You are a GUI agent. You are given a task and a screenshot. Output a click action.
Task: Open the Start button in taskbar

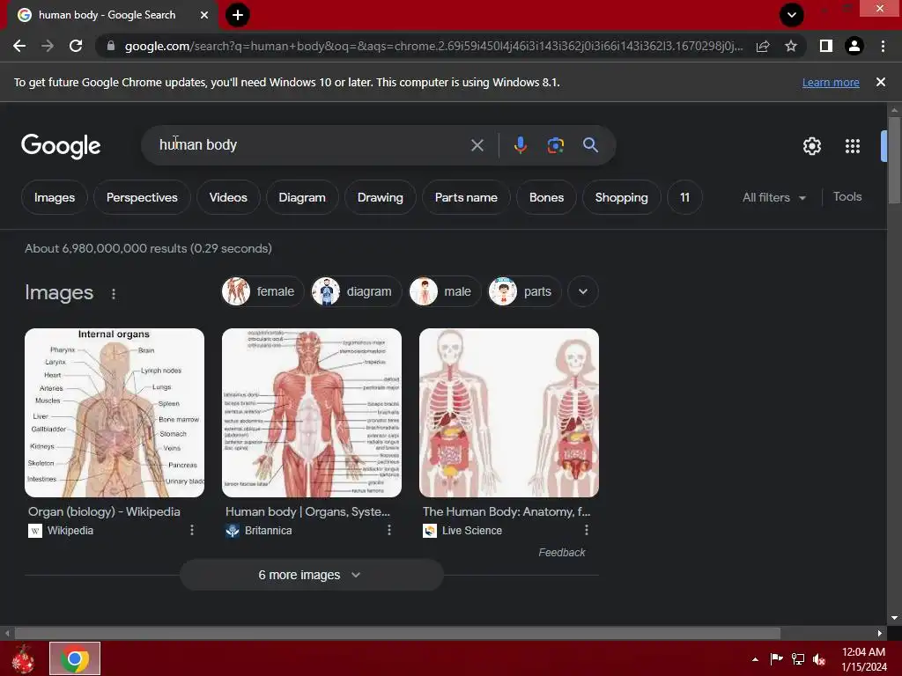pos(24,658)
